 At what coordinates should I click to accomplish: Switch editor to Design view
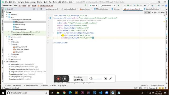tap(161, 12)
